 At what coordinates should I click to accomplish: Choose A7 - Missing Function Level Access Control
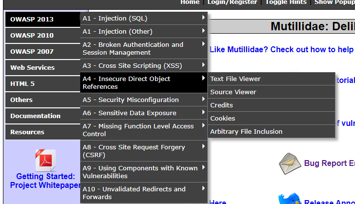[144, 130]
